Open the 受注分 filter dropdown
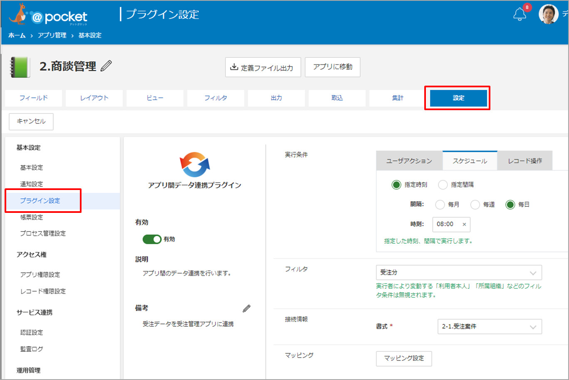This screenshot has width=569, height=380. pyautogui.click(x=459, y=272)
